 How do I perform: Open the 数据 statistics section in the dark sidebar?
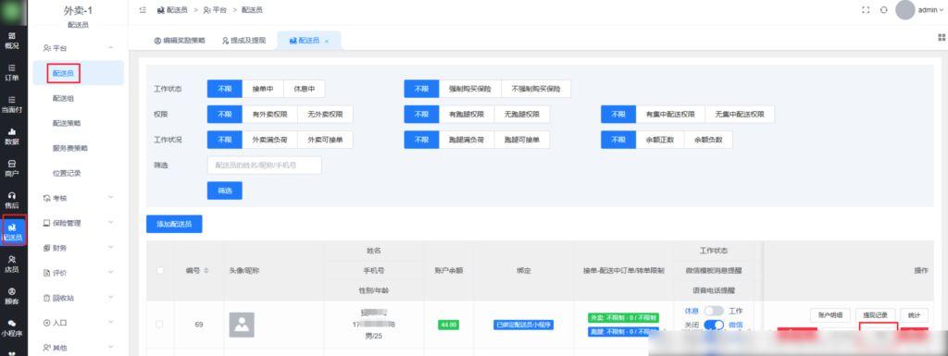11,137
